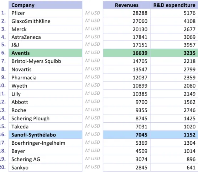Screen dimensions: 198x172
Task: Select the Company column header
Action: [x=46, y=5]
